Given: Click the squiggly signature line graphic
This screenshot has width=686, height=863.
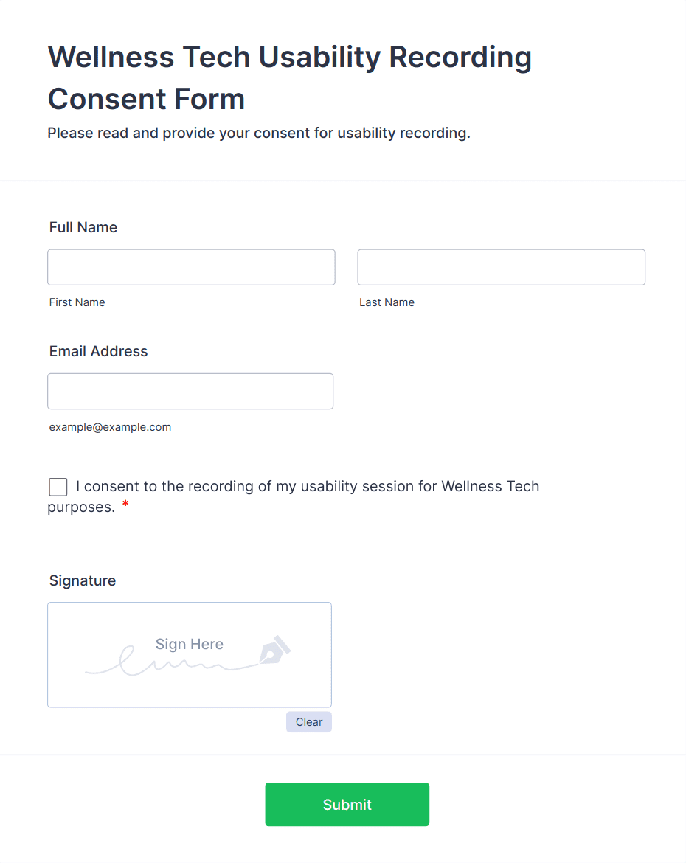Looking at the screenshot, I should coord(170,663).
